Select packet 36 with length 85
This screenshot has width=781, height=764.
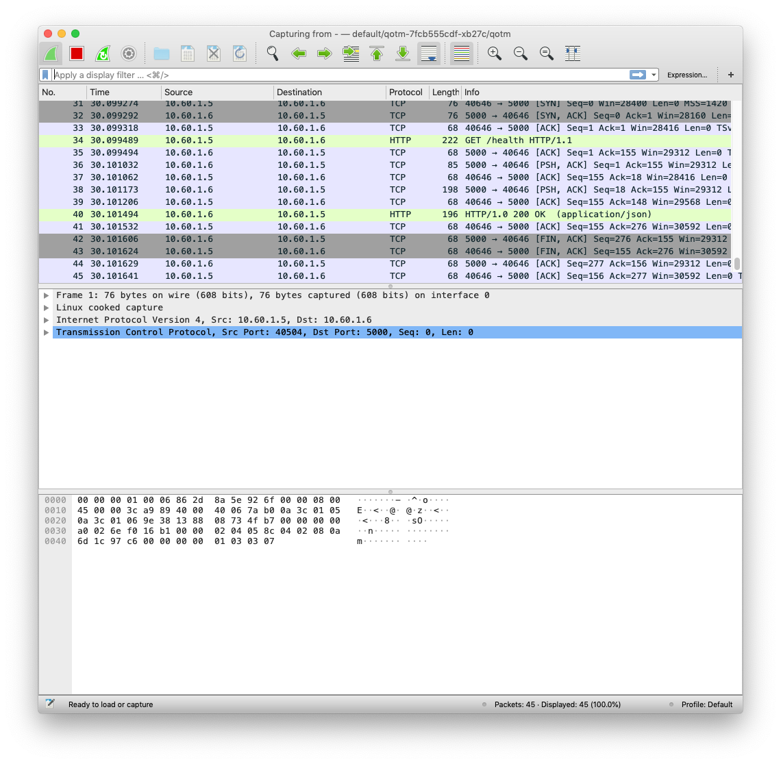[385, 165]
